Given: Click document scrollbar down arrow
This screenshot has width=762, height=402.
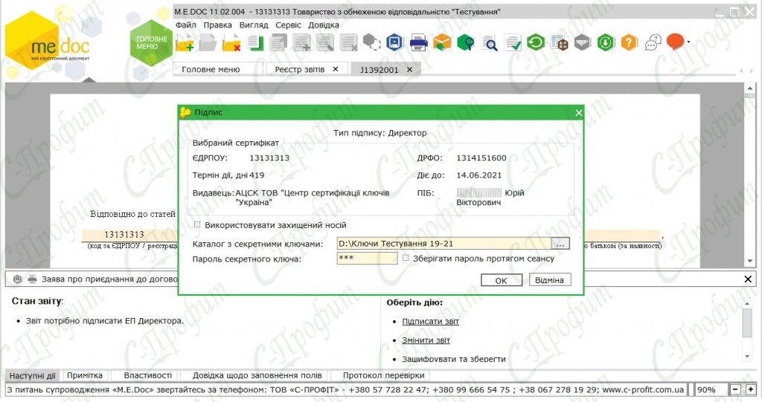Looking at the screenshot, I should click(750, 262).
